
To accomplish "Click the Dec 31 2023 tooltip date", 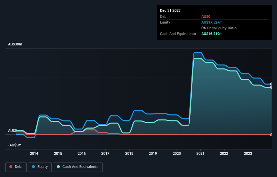I will tap(170, 10).
